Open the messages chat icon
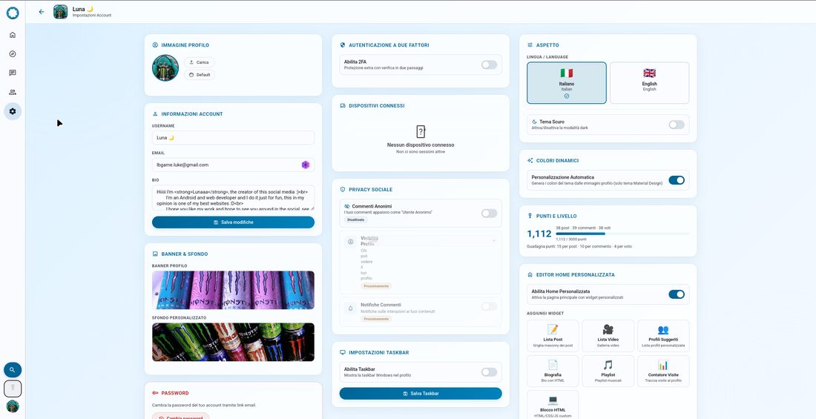 pyautogui.click(x=13, y=73)
